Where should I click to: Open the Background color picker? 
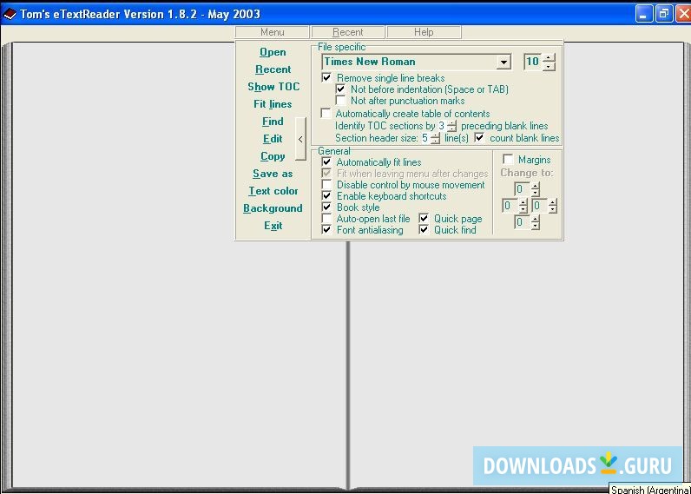point(273,208)
